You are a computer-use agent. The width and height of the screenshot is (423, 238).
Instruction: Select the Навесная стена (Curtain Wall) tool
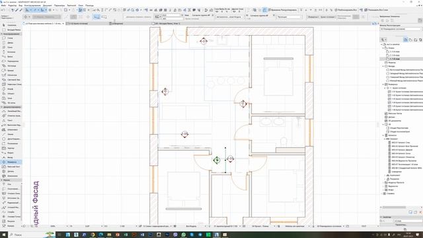tap(11, 84)
